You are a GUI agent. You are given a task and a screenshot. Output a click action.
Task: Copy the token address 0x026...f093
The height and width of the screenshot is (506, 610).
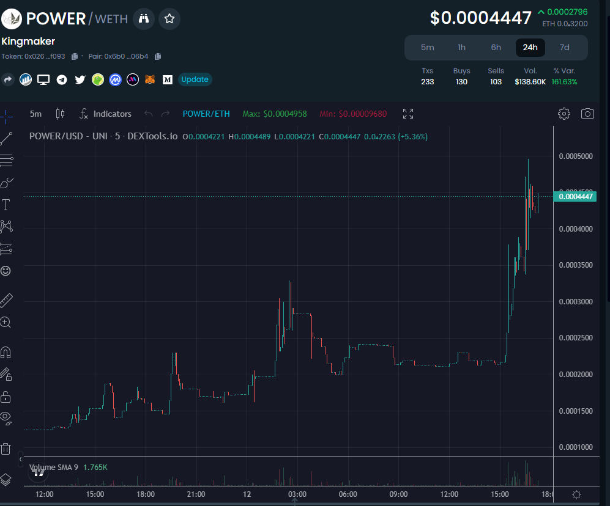75,56
